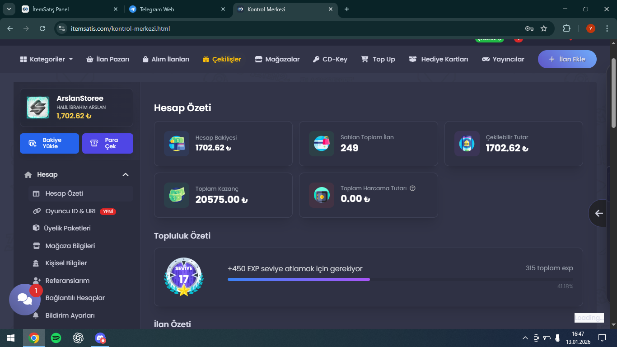This screenshot has width=617, height=347.
Task: Open ChatGPT from the taskbar
Action: [x=78, y=338]
